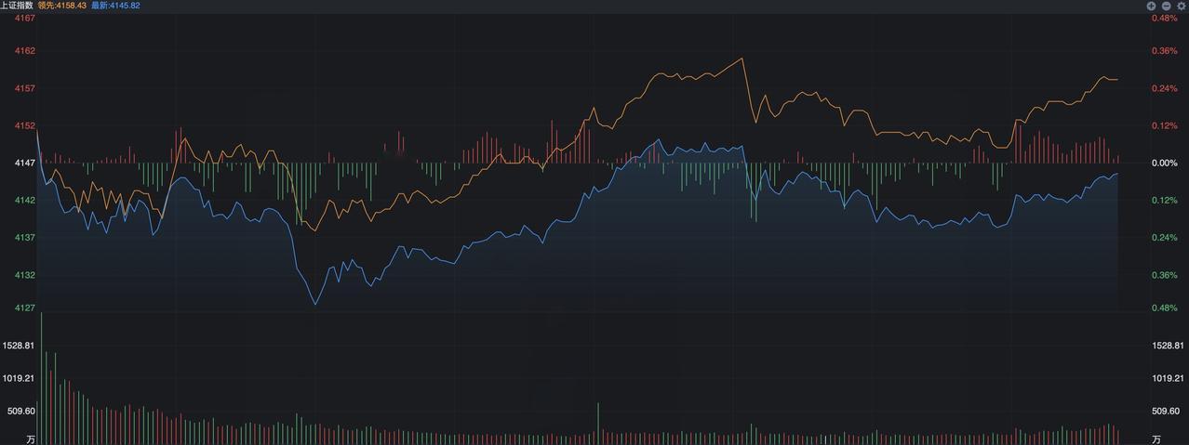
Task: Select the 4157 price axis label
Action: (26, 88)
